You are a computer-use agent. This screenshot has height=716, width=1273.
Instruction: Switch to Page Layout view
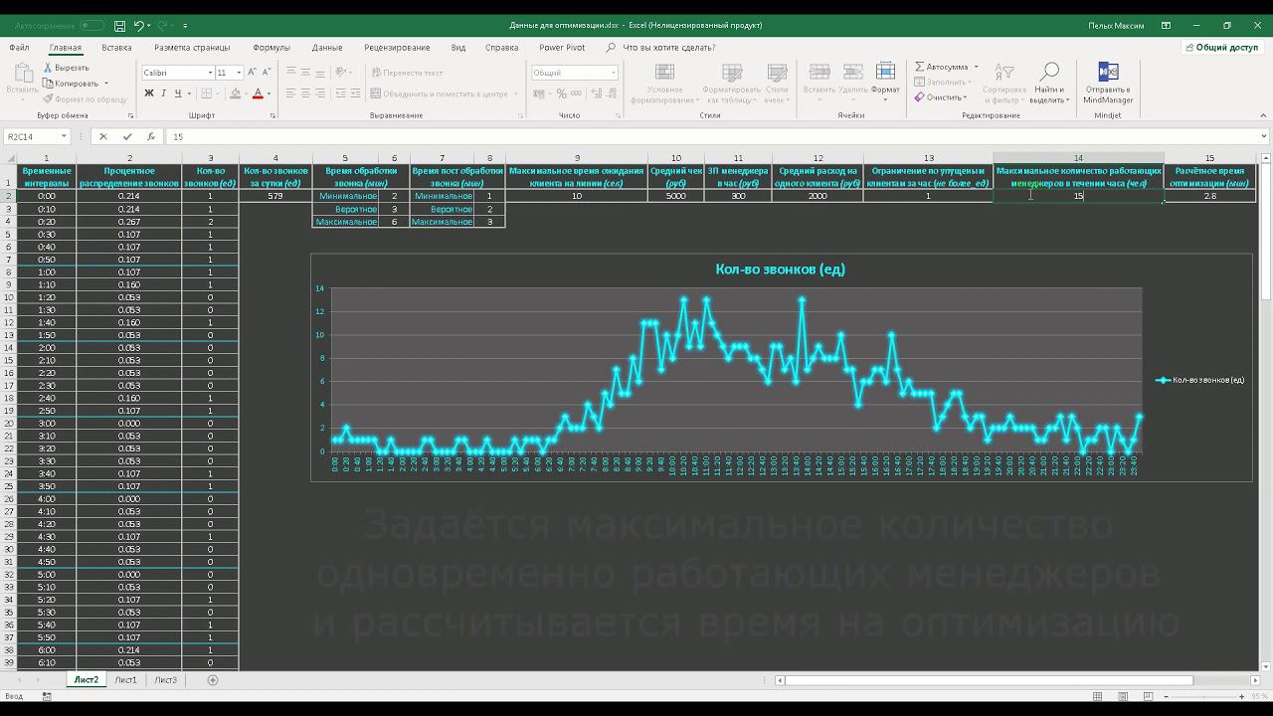click(1121, 697)
